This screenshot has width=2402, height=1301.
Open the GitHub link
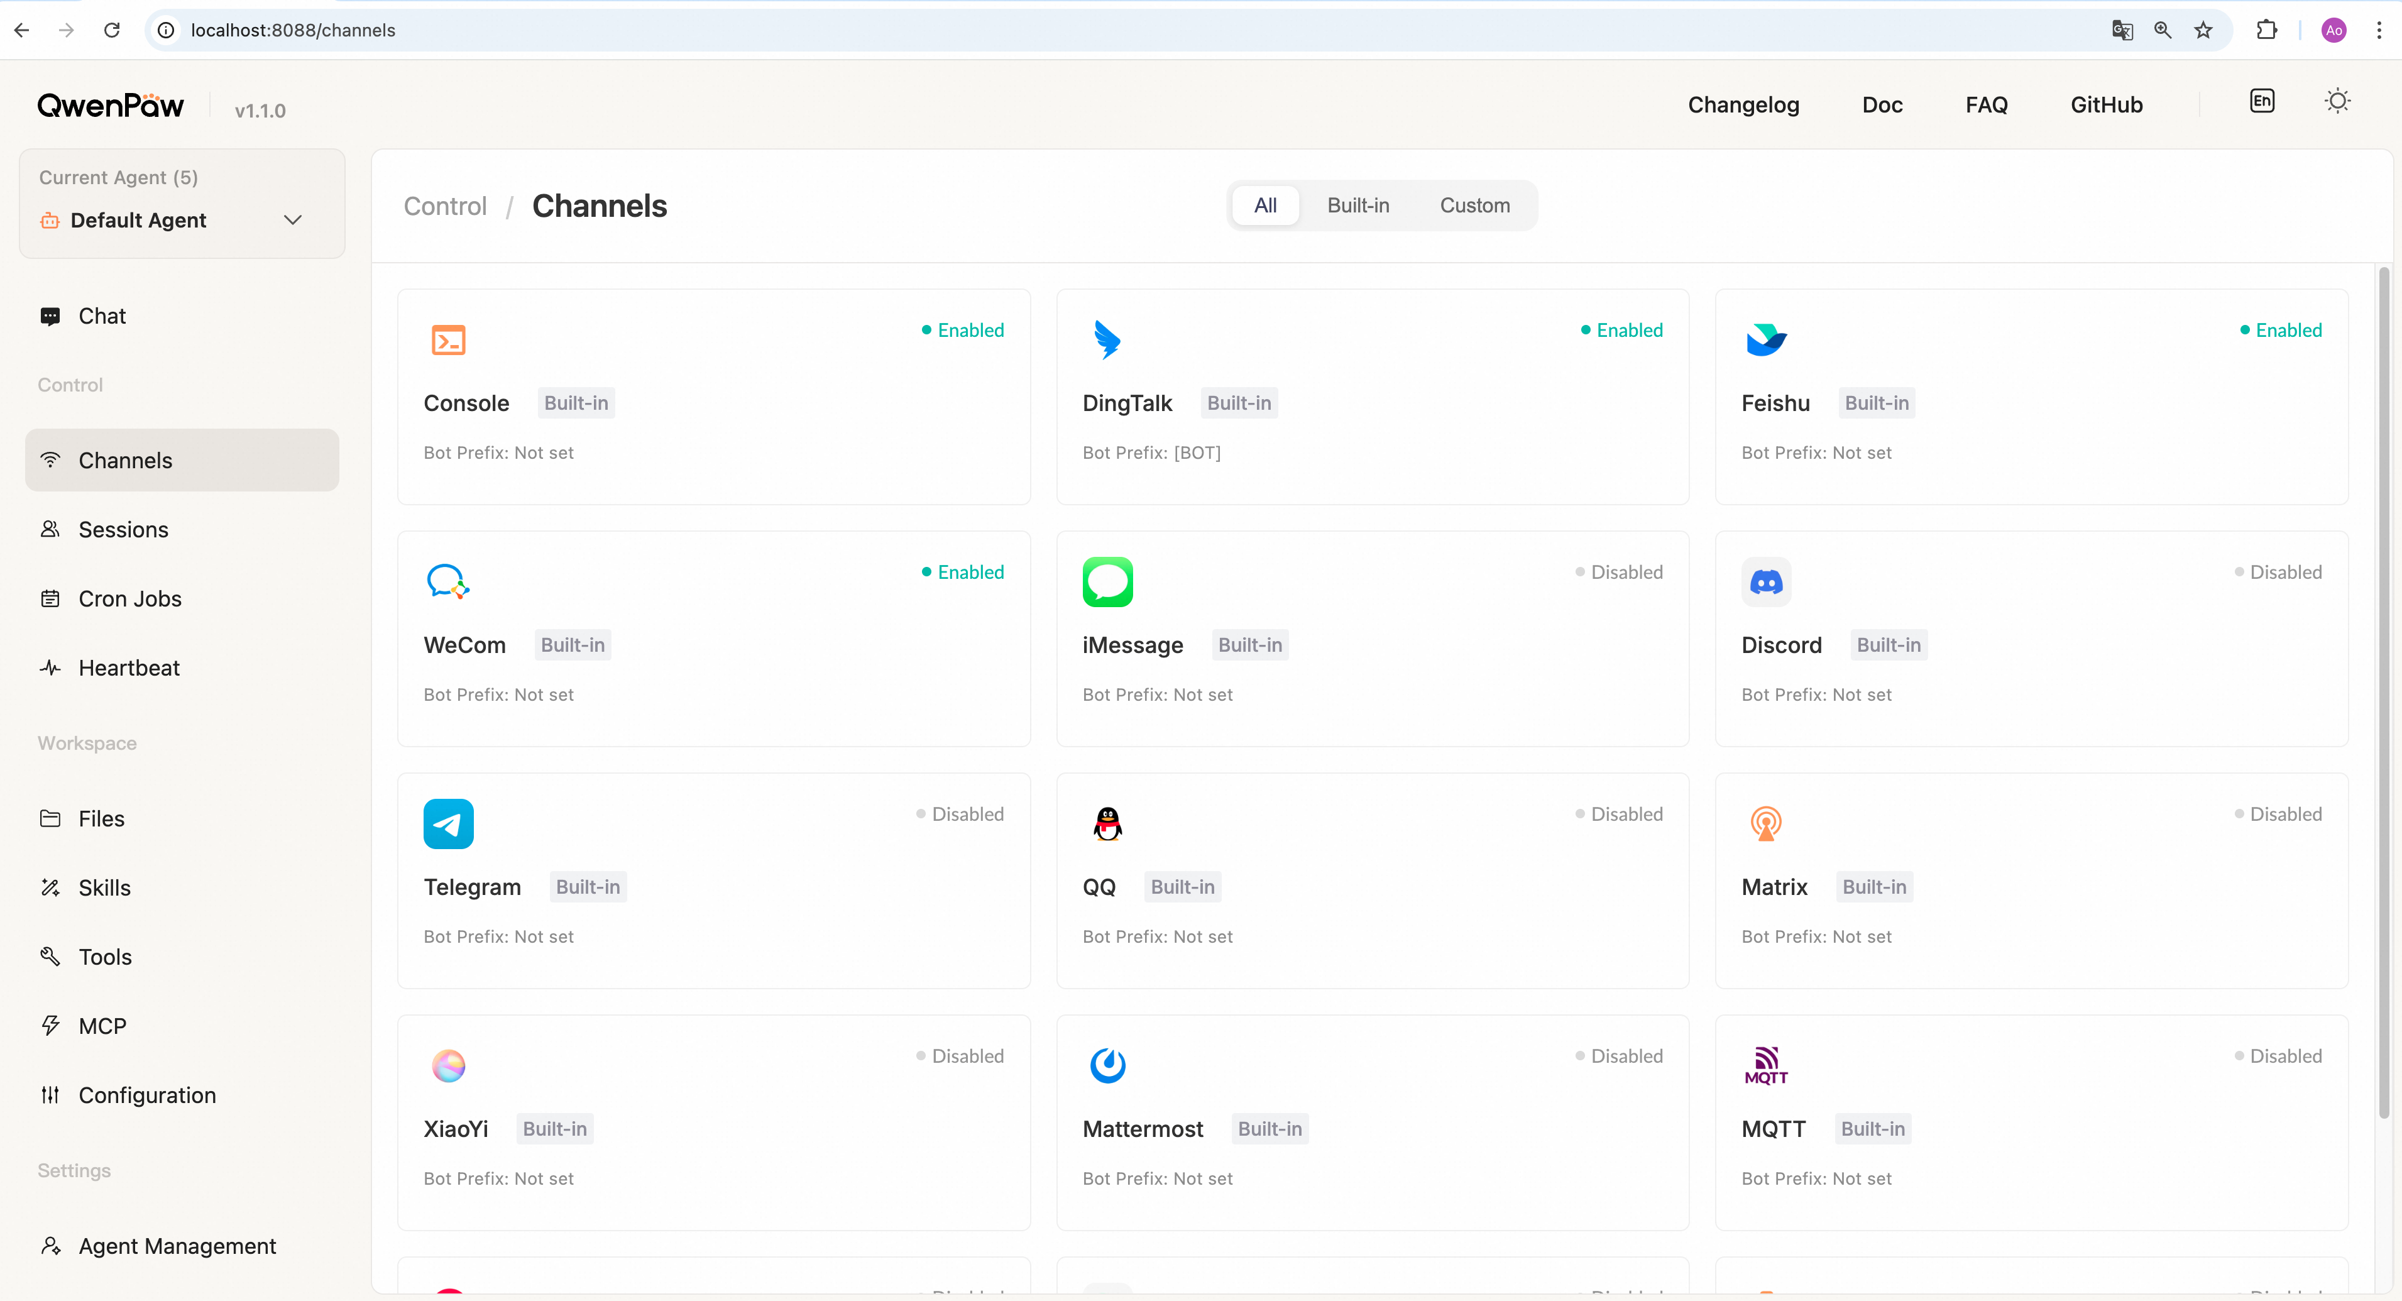(x=2107, y=104)
